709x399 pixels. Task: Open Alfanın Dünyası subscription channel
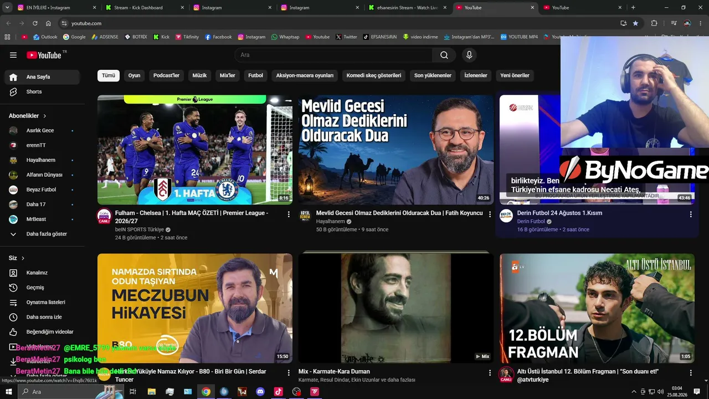(x=42, y=175)
